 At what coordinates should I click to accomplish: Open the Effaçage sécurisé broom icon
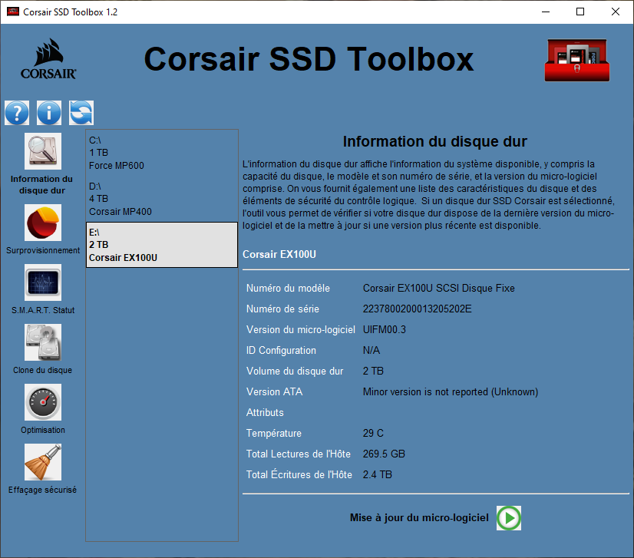[43, 462]
